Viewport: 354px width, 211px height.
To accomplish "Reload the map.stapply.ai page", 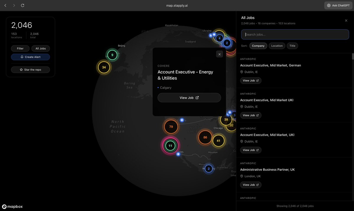I will (22, 5).
